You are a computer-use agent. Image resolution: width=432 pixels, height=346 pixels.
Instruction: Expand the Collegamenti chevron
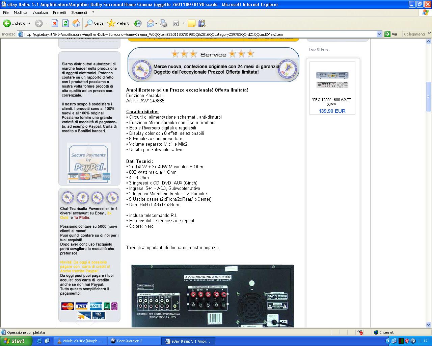click(x=429, y=33)
